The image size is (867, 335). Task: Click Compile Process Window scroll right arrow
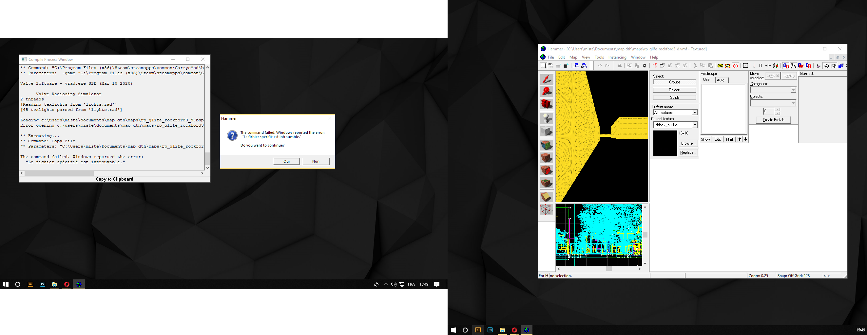(x=202, y=173)
